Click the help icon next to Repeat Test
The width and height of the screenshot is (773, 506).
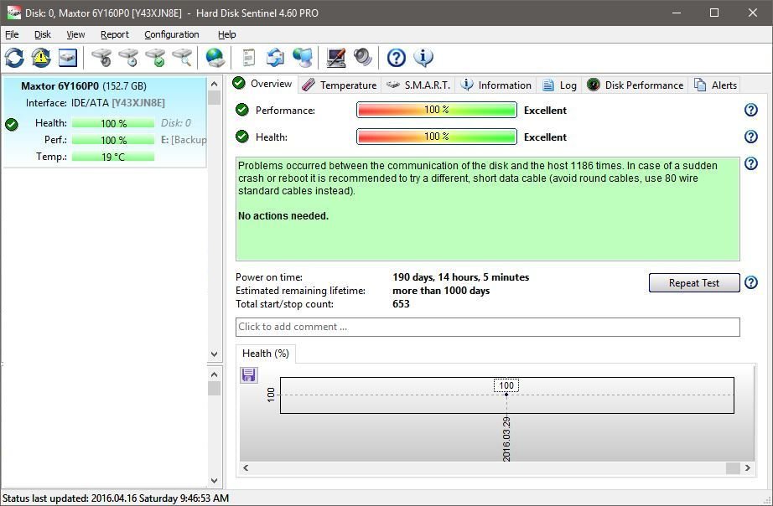click(x=751, y=282)
